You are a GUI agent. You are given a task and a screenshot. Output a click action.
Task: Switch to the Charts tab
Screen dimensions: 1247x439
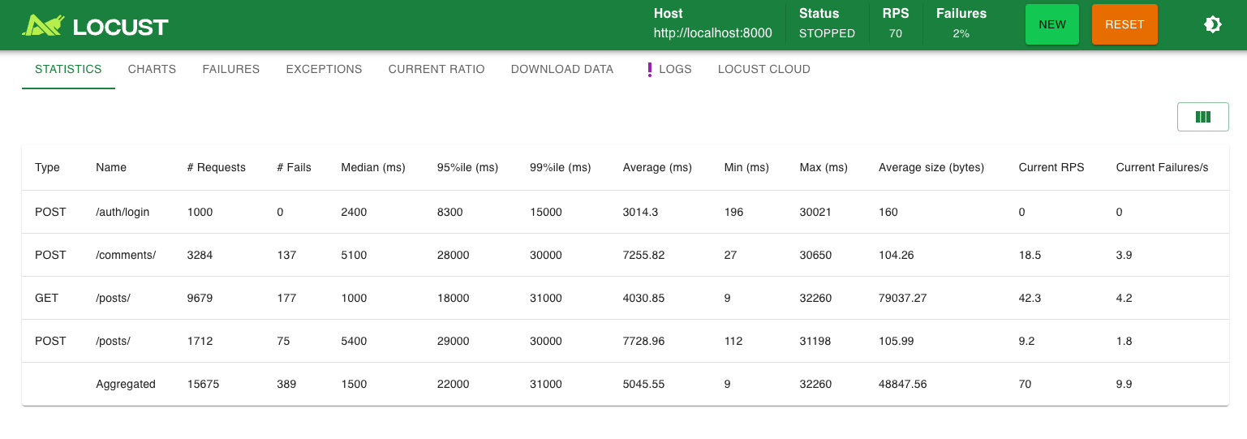point(152,70)
